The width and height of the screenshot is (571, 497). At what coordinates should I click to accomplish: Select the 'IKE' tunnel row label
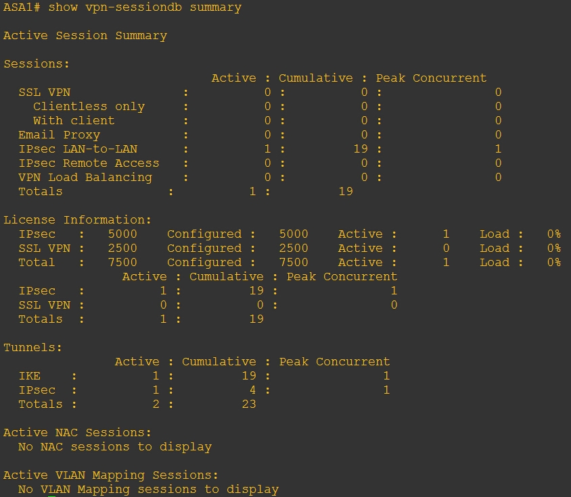(x=30, y=376)
